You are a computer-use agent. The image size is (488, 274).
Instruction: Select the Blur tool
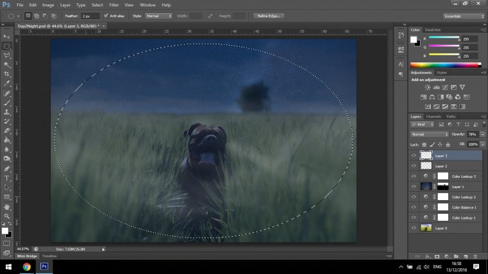click(x=6, y=150)
